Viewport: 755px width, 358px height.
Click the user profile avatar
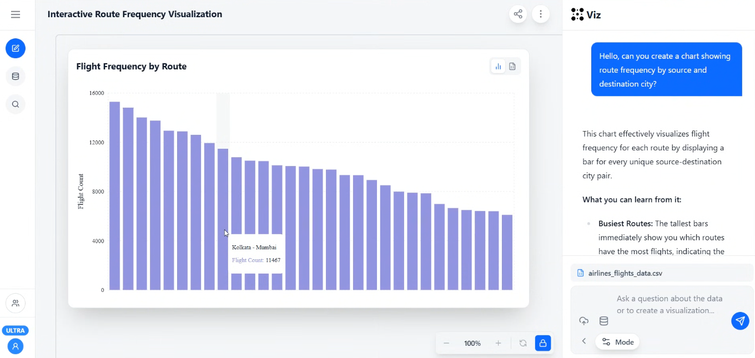pos(16,346)
